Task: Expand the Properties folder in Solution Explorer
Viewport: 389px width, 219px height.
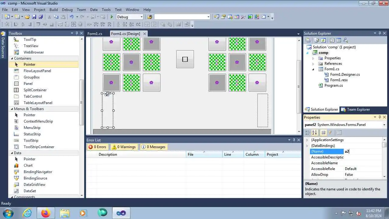Action: click(x=313, y=58)
